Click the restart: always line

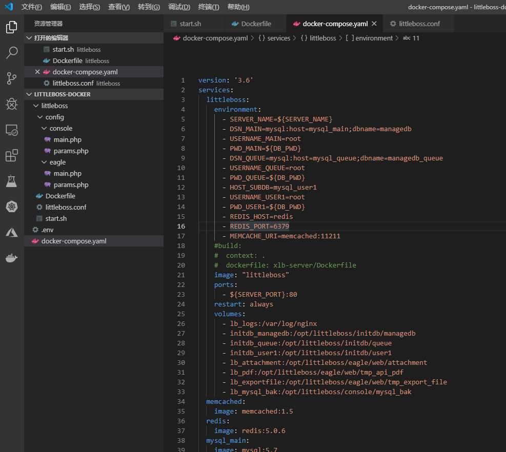tap(244, 304)
